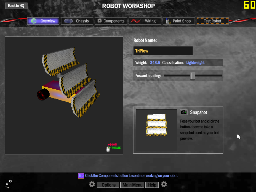The width and height of the screenshot is (256, 192).
Task: Click the Snapshot label
Action: (x=198, y=112)
